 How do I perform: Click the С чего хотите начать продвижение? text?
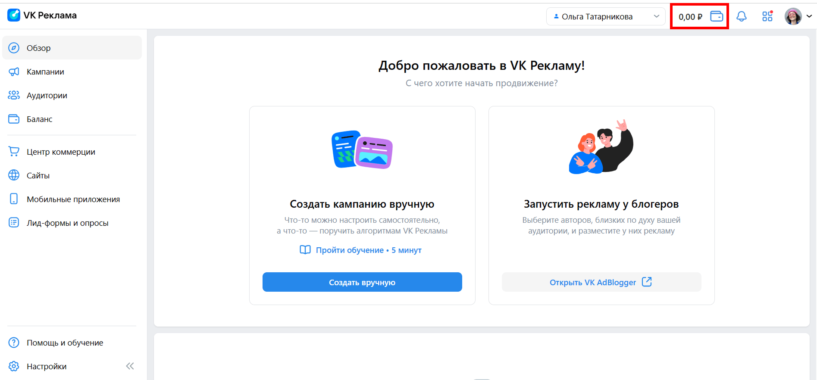(x=482, y=83)
